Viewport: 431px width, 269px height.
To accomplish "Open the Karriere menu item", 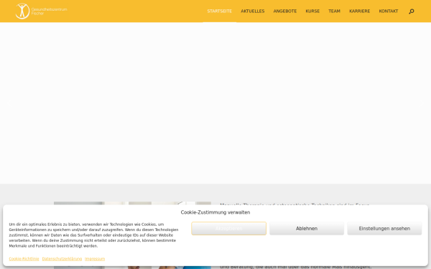I will pos(360,11).
